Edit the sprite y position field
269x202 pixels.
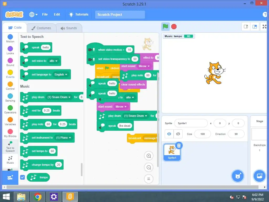(238, 123)
